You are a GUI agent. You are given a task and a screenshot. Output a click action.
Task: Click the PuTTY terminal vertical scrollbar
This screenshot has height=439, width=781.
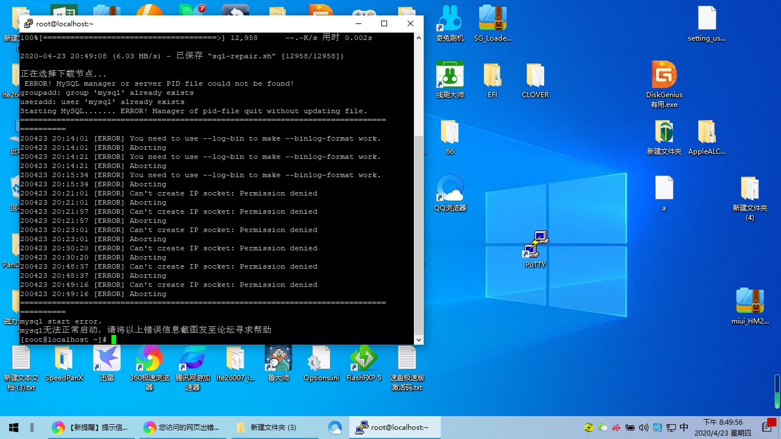tap(419, 234)
